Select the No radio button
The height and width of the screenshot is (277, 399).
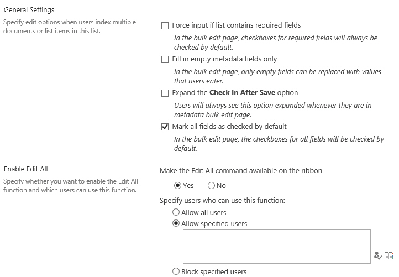click(x=211, y=186)
